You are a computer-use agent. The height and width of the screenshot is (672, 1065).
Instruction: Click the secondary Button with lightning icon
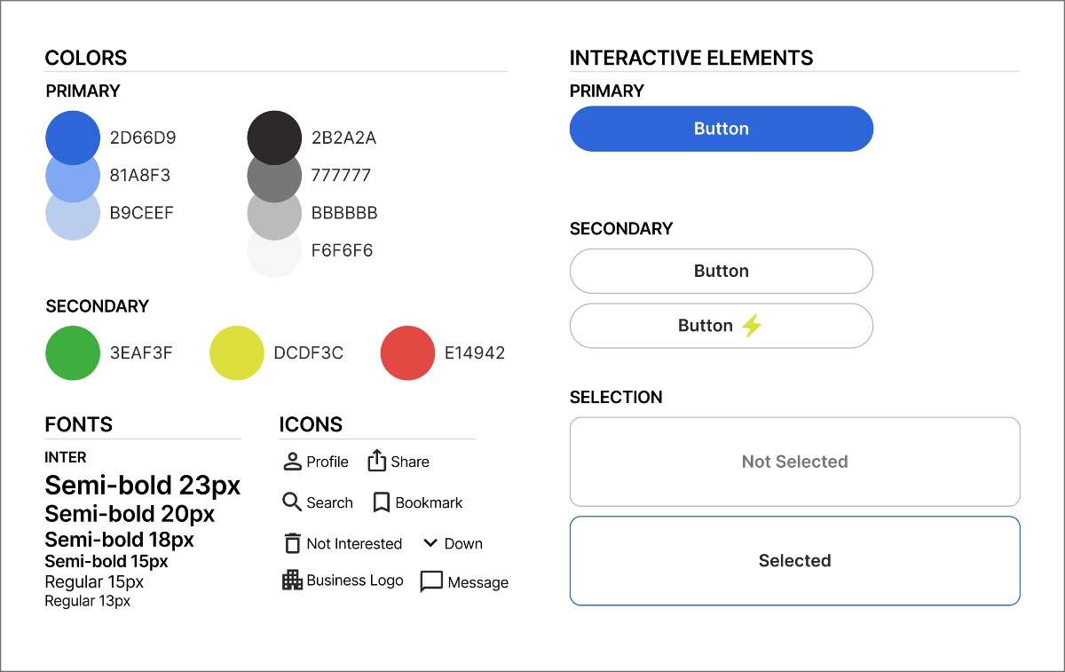pyautogui.click(x=722, y=326)
